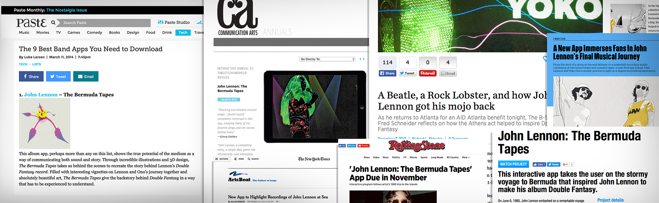Send article with the green Email button
The height and width of the screenshot is (203, 659).
86,76
